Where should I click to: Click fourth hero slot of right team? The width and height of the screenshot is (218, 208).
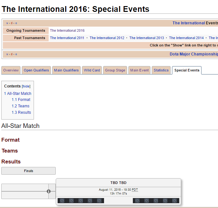165,201
